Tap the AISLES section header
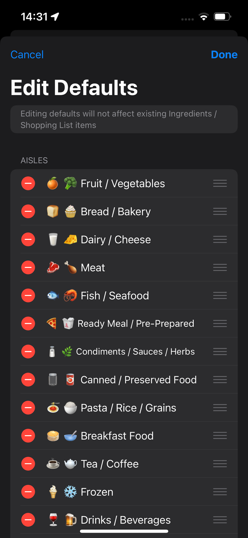Image resolution: width=248 pixels, height=538 pixels. pos(34,160)
